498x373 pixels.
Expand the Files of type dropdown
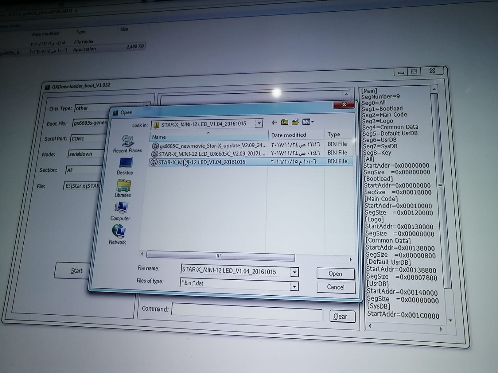pyautogui.click(x=295, y=286)
